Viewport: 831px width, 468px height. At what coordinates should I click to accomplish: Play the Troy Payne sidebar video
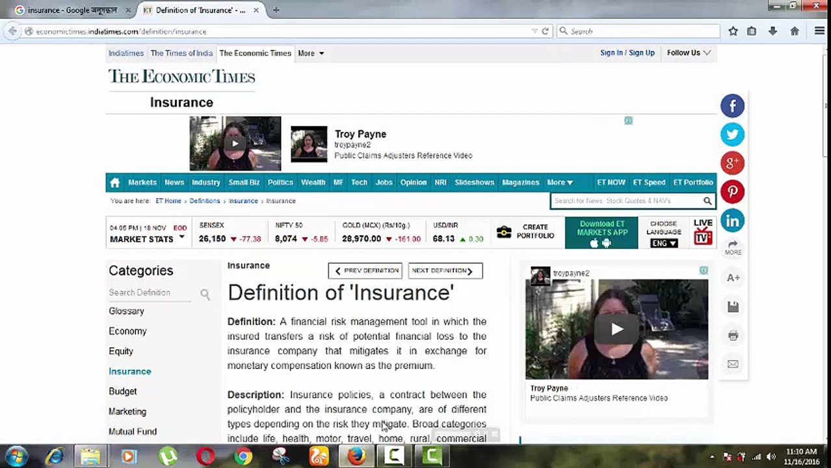(x=616, y=329)
